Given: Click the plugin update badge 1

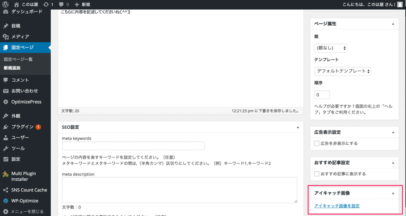Looking at the screenshot, I should (38, 127).
